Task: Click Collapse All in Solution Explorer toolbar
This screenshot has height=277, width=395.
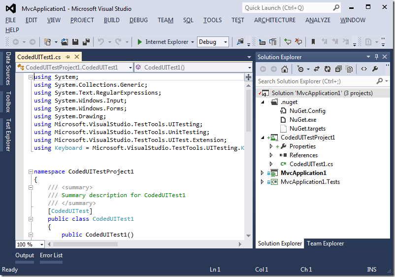Action: pyautogui.click(x=338, y=69)
